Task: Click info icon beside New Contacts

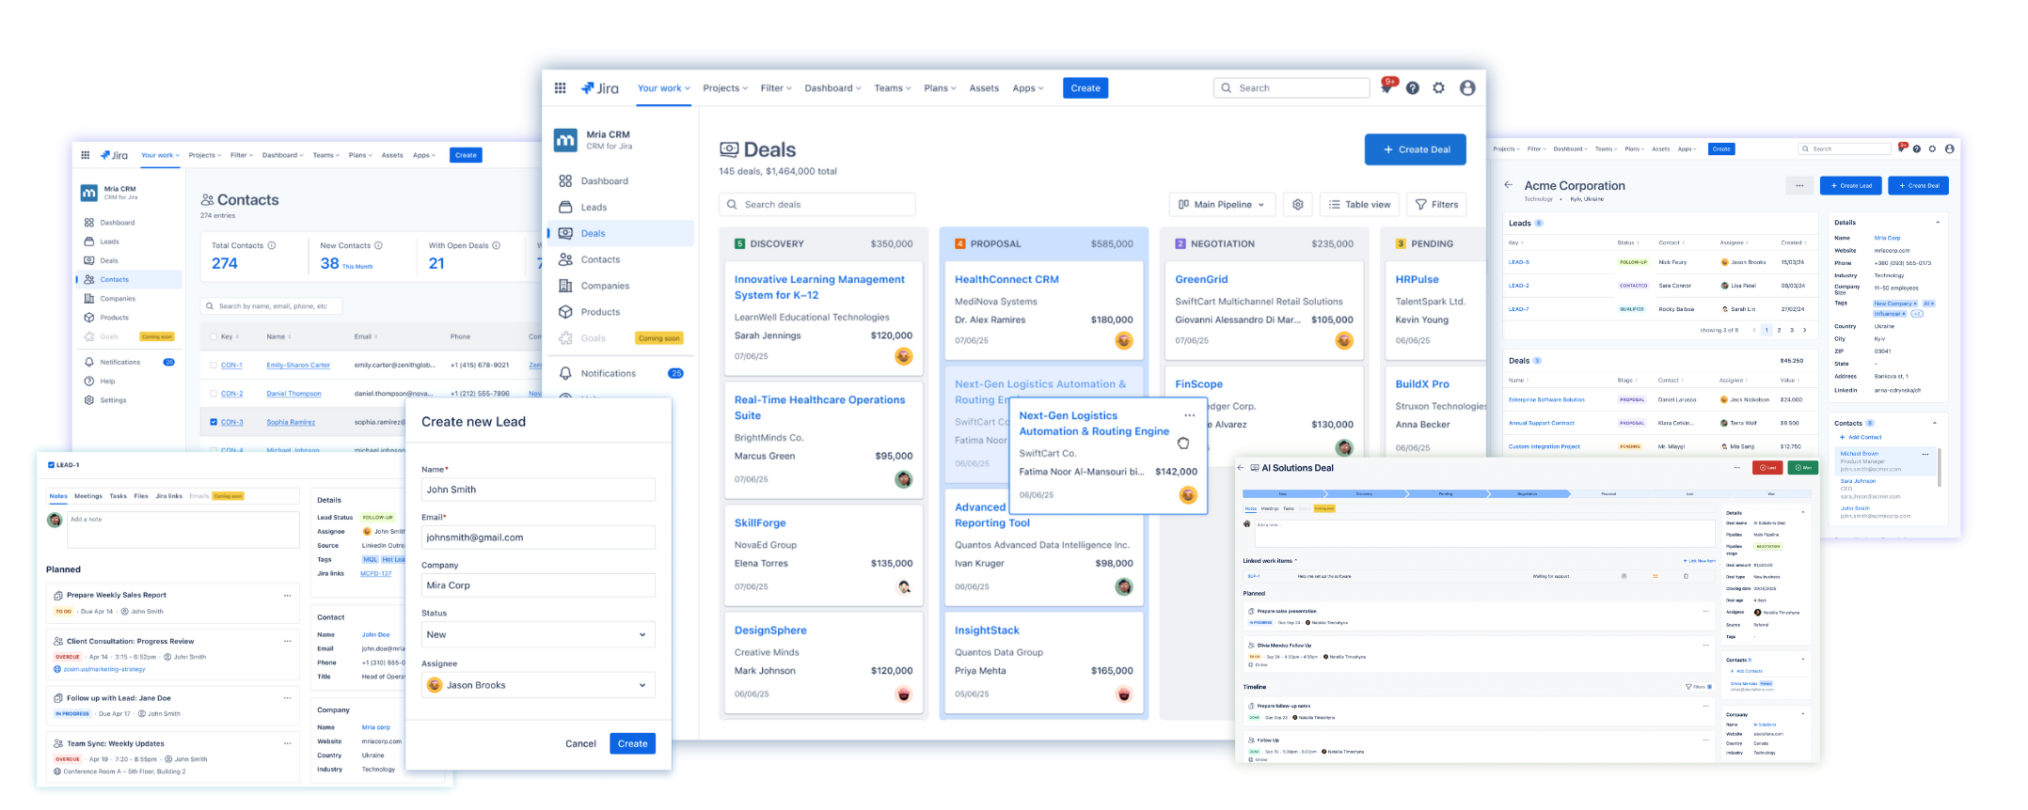Action: click(x=379, y=245)
